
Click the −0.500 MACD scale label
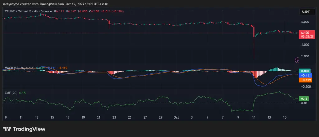click(305, 86)
